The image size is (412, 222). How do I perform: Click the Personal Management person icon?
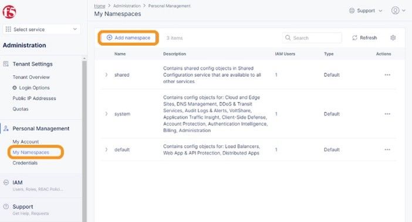click(x=6, y=128)
